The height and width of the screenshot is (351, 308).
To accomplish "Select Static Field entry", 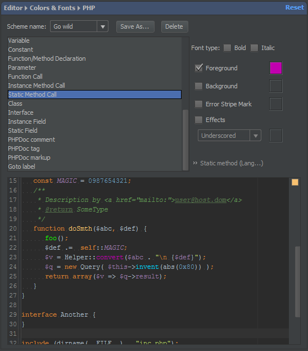I will pos(94,130).
